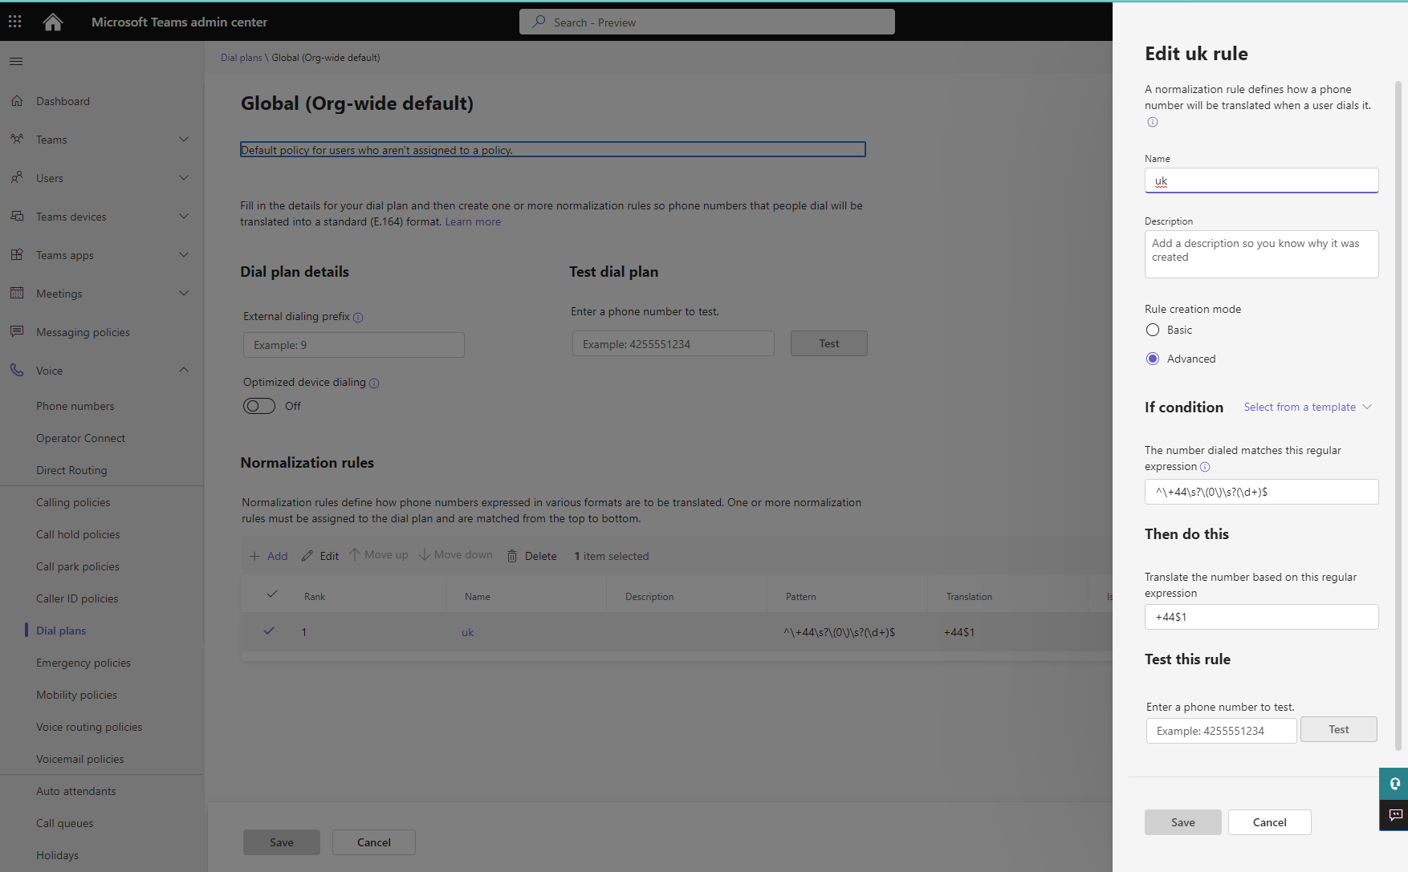Click the regular expression pattern input field
This screenshot has height=872, width=1408.
pos(1262,492)
